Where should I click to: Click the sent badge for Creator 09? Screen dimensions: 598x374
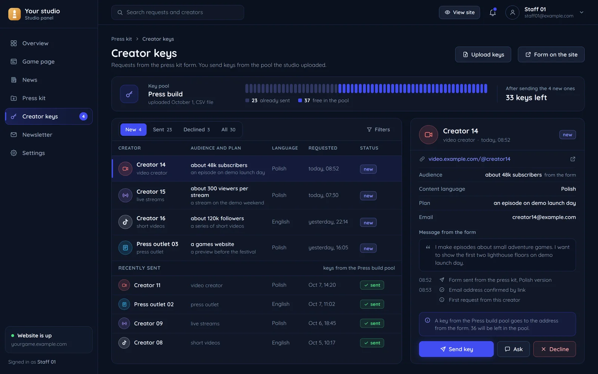pyautogui.click(x=372, y=324)
